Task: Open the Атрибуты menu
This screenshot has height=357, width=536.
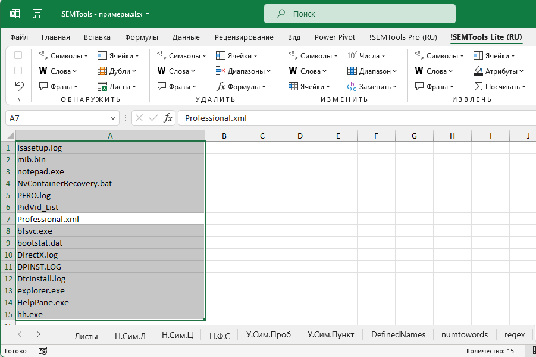Action: [499, 71]
